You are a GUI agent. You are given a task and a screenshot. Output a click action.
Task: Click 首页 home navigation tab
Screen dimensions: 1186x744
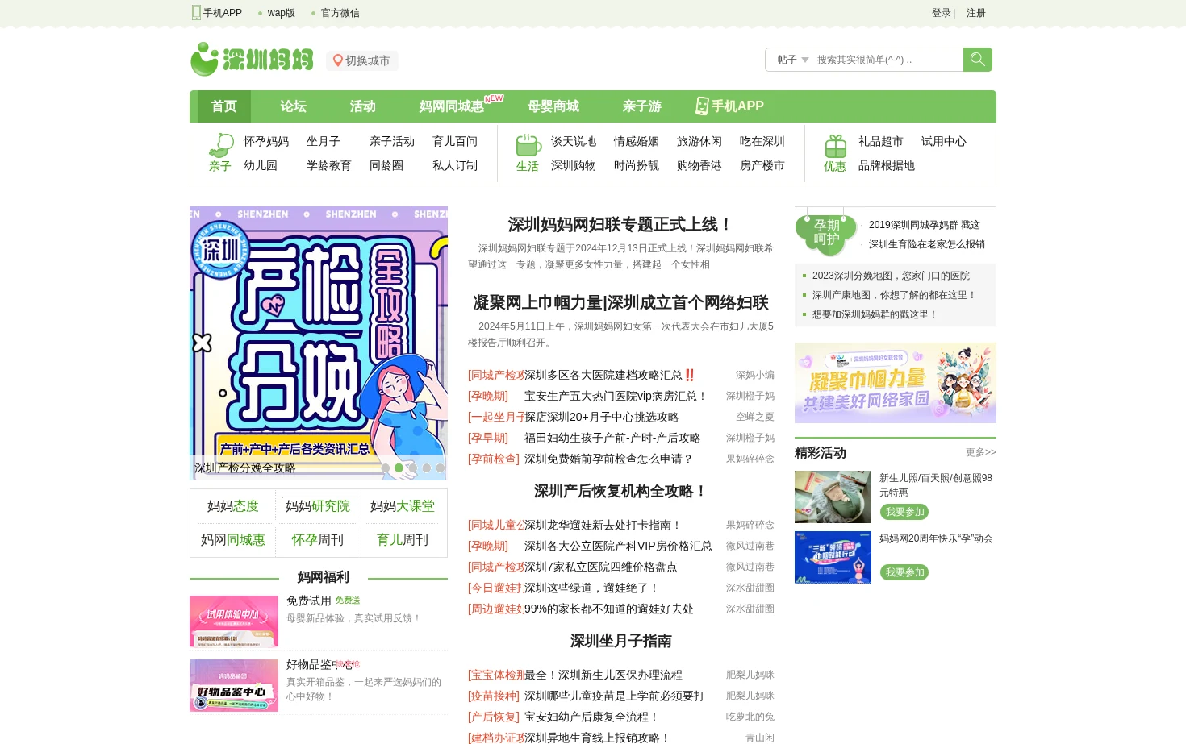pos(223,106)
